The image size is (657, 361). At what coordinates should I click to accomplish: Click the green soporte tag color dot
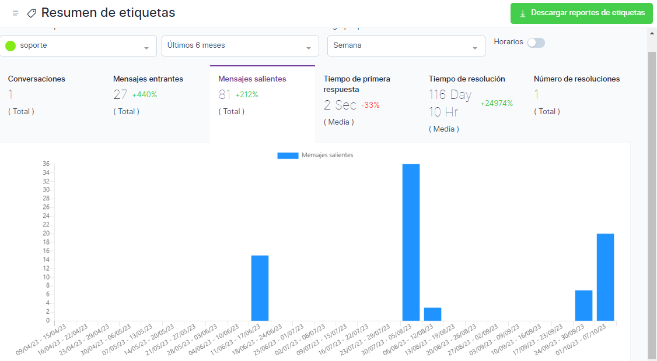coord(11,45)
